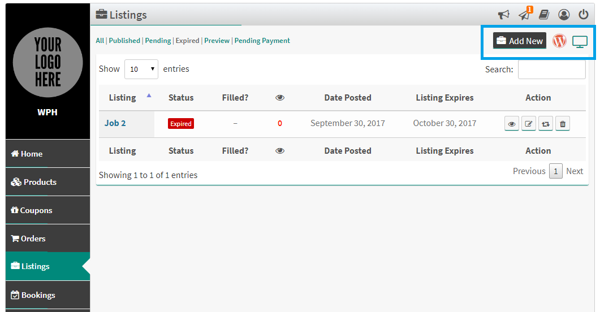Filter listings by Pending Payment link

[x=262, y=41]
